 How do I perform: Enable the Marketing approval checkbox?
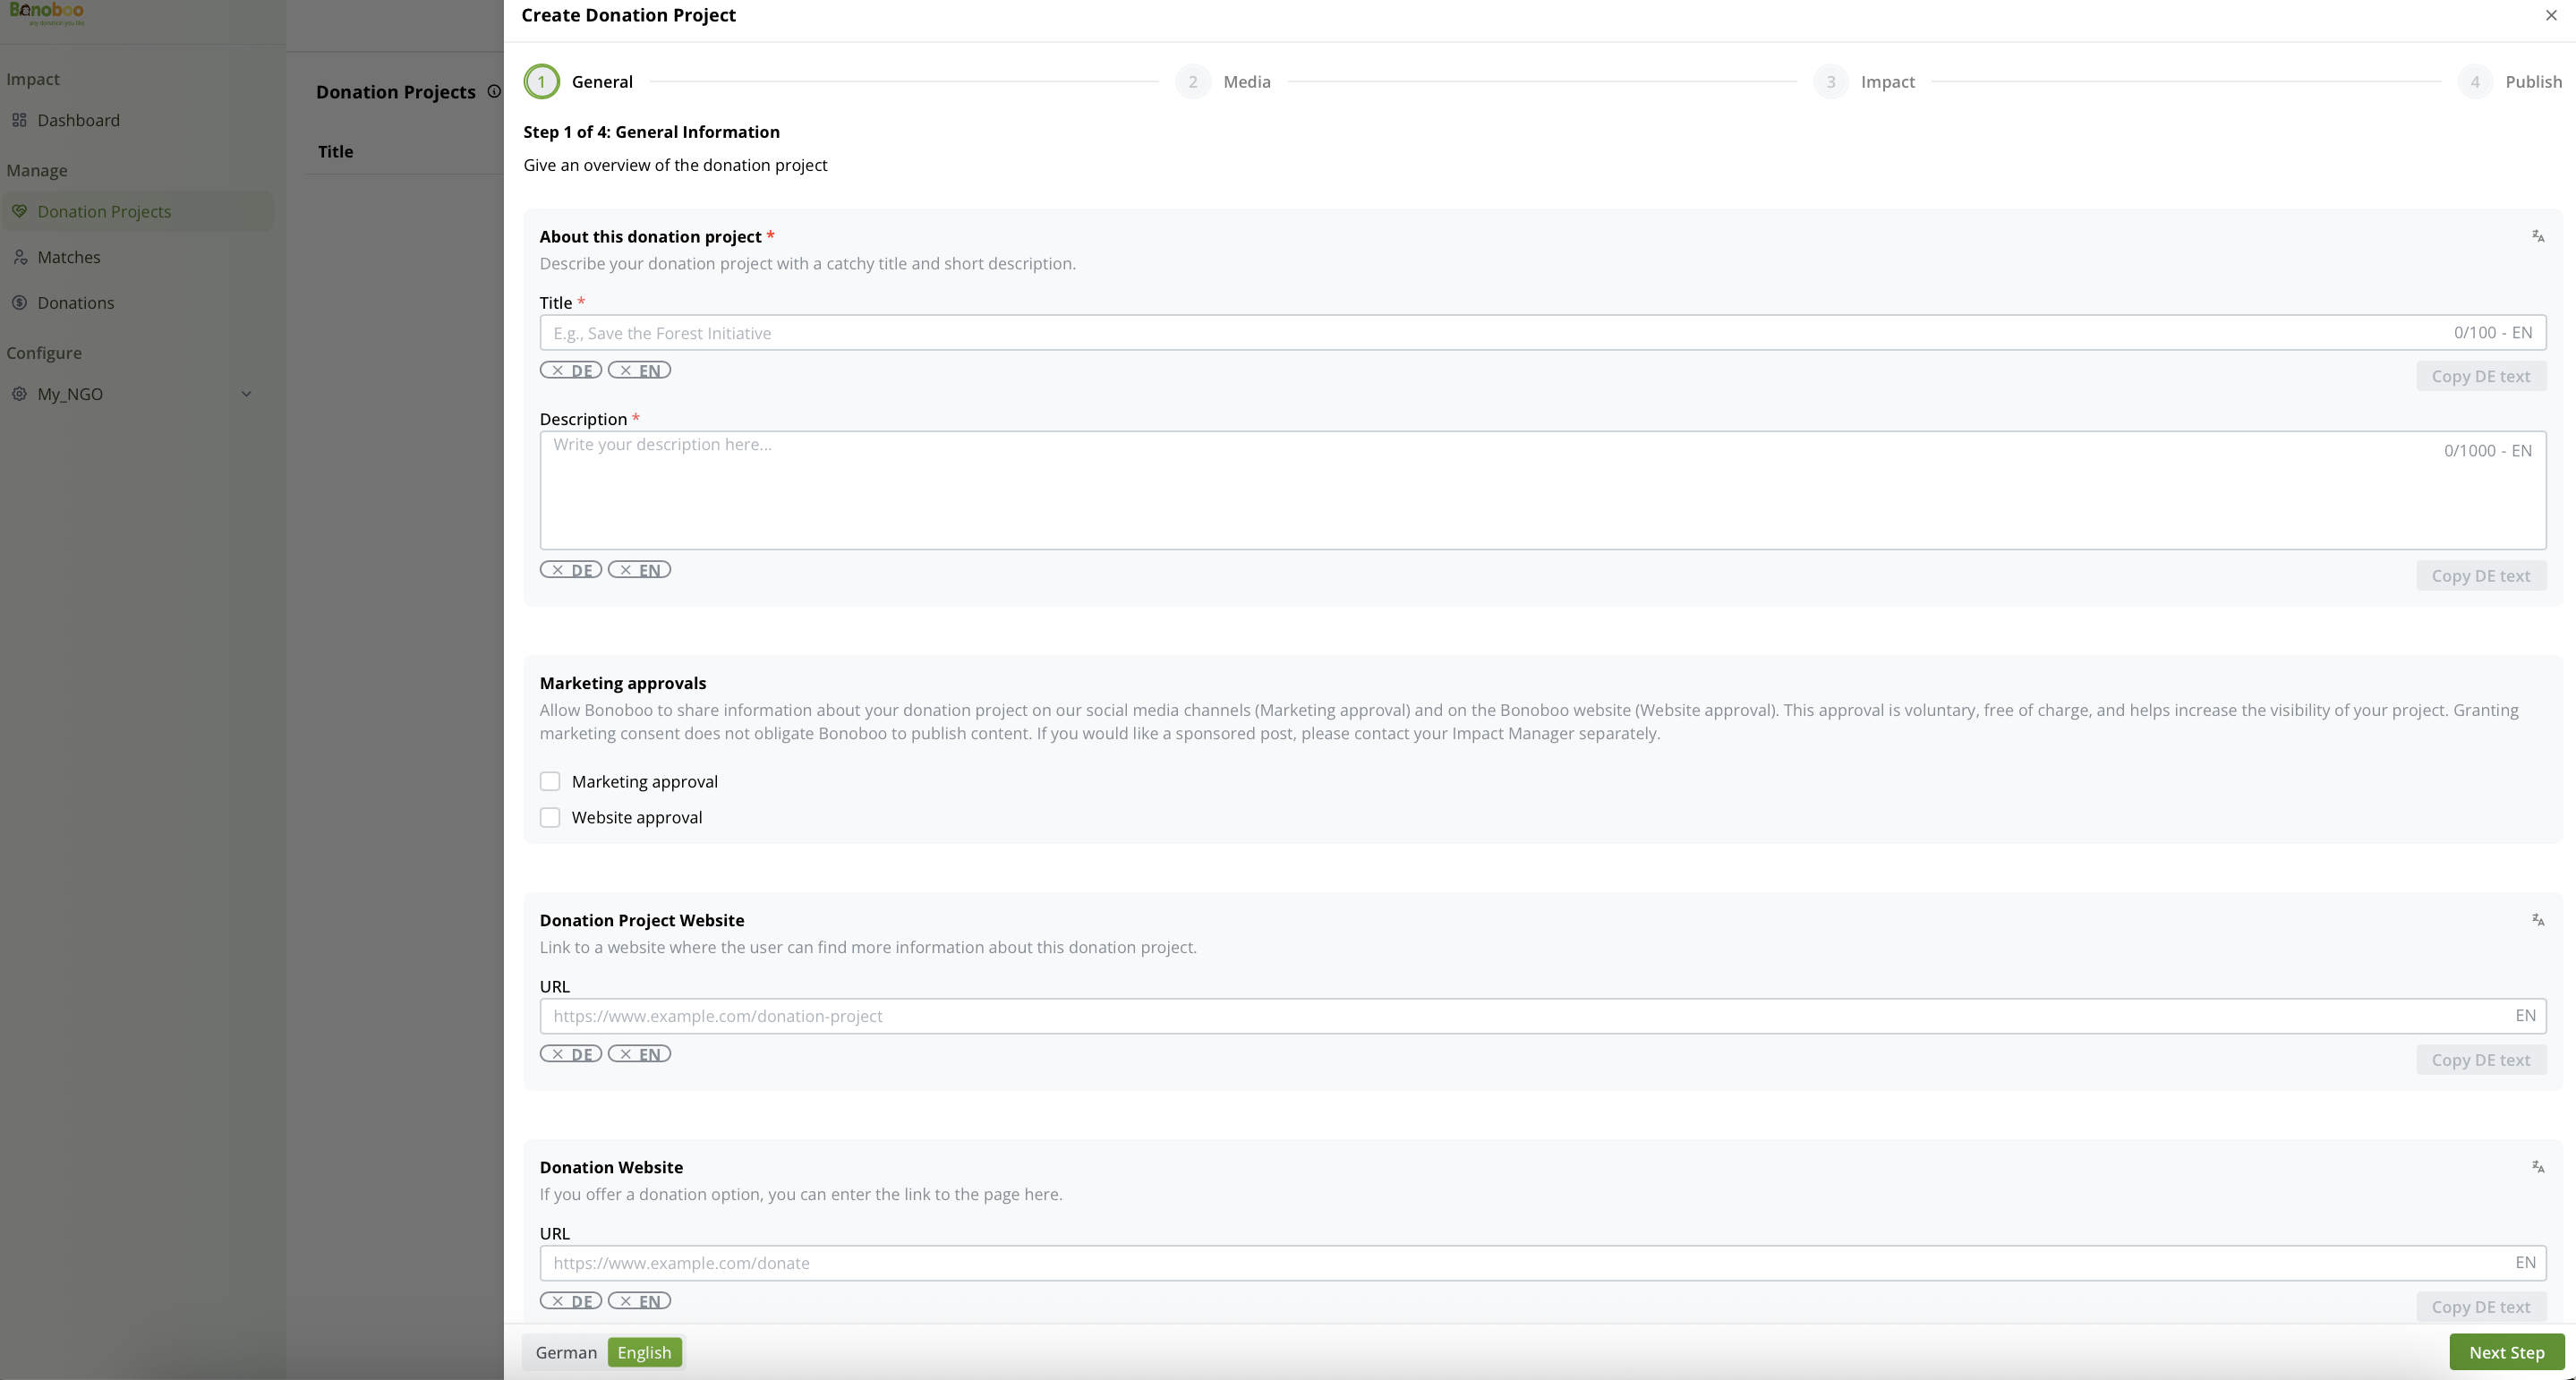point(550,781)
